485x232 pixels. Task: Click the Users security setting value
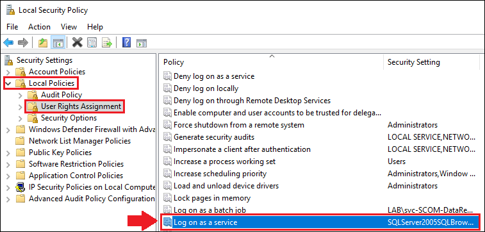point(396,162)
